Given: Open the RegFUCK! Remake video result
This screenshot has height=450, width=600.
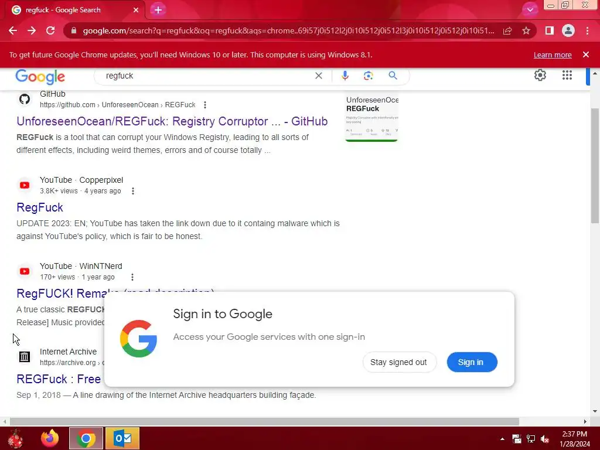Looking at the screenshot, I should pyautogui.click(x=61, y=293).
